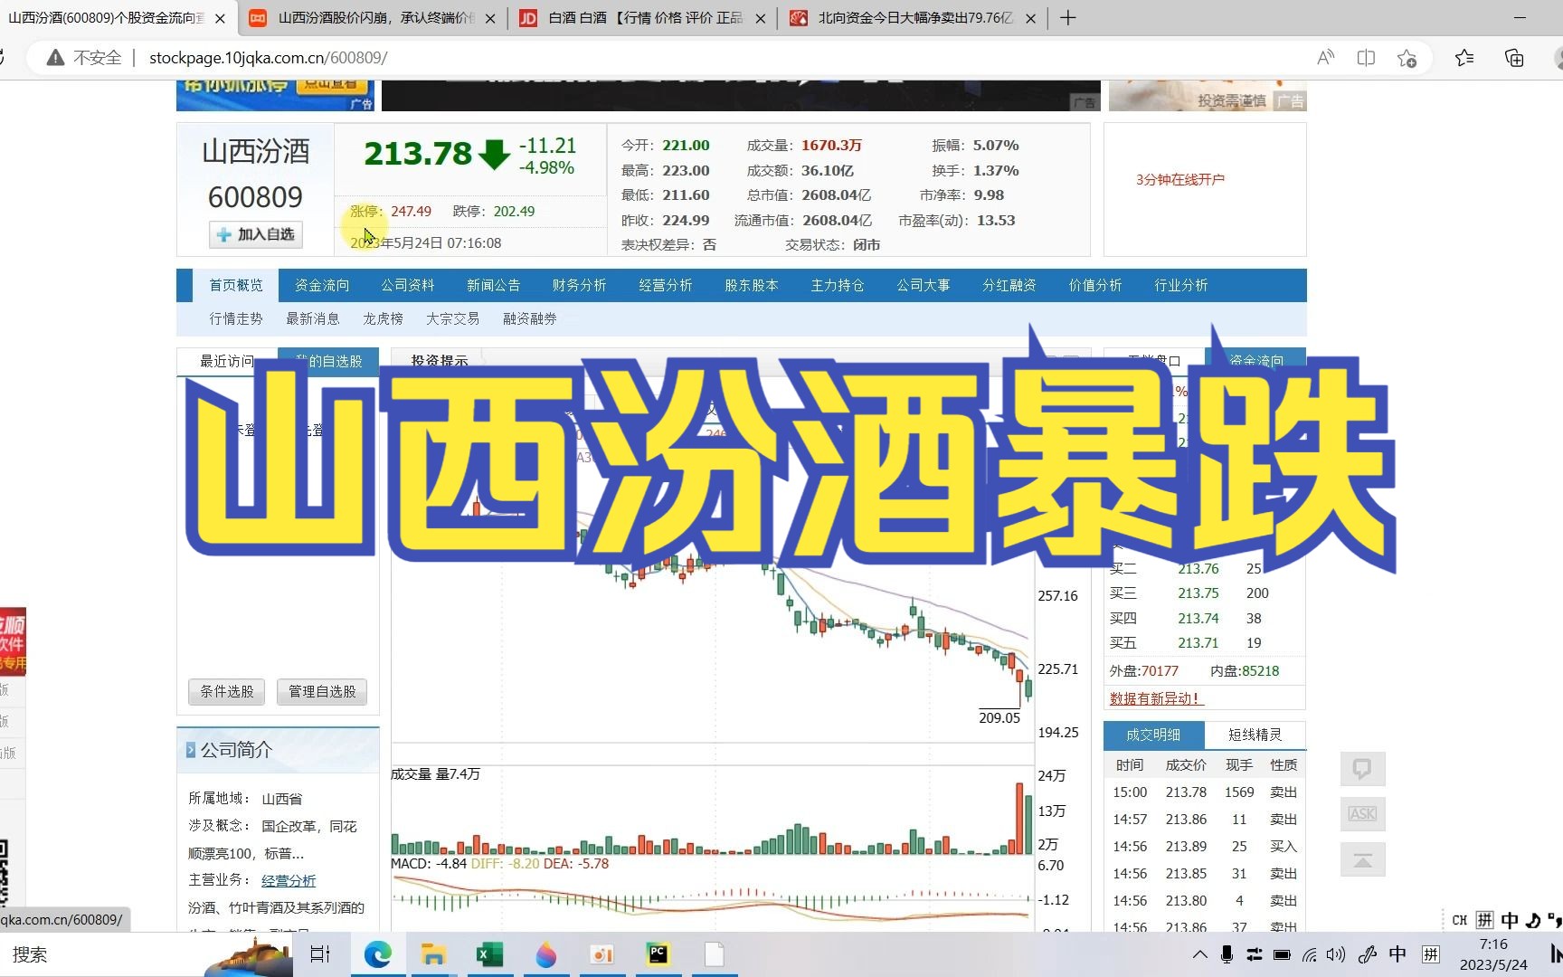Open Collections icon in browser toolbar

pyautogui.click(x=1513, y=58)
